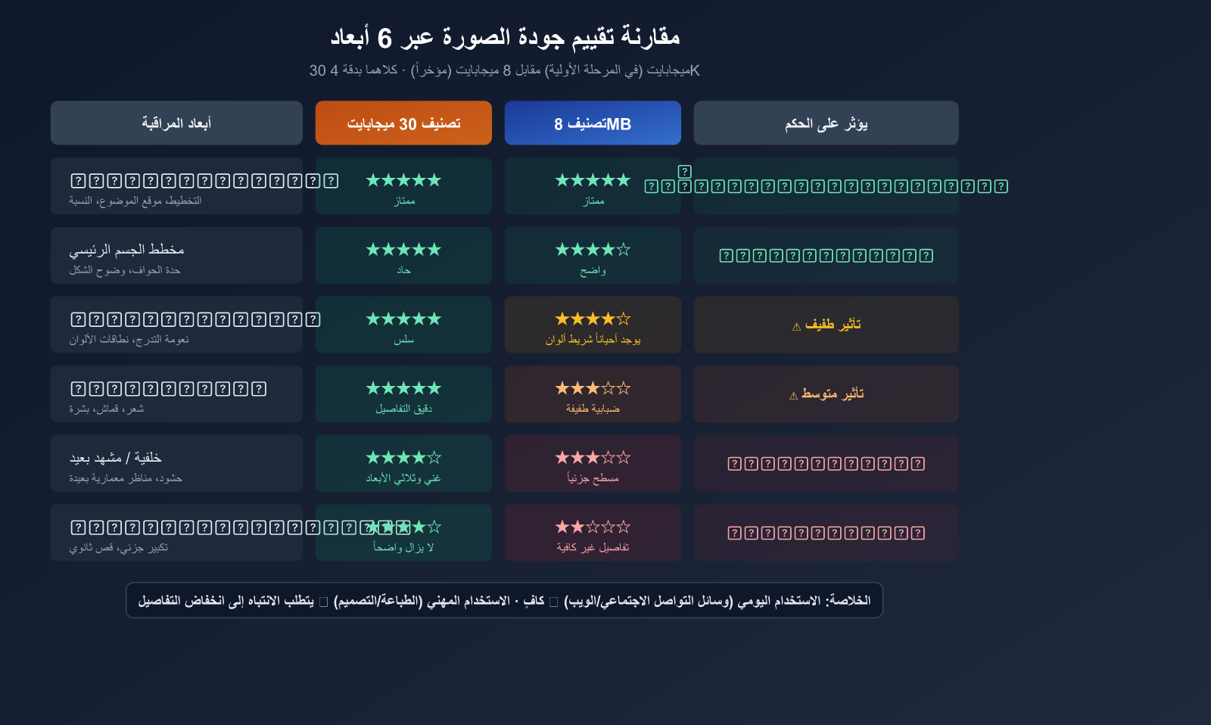1211x725 pixels.
Task: Click the stars above غني وثلاثي الأبعاد
Action: 403,458
